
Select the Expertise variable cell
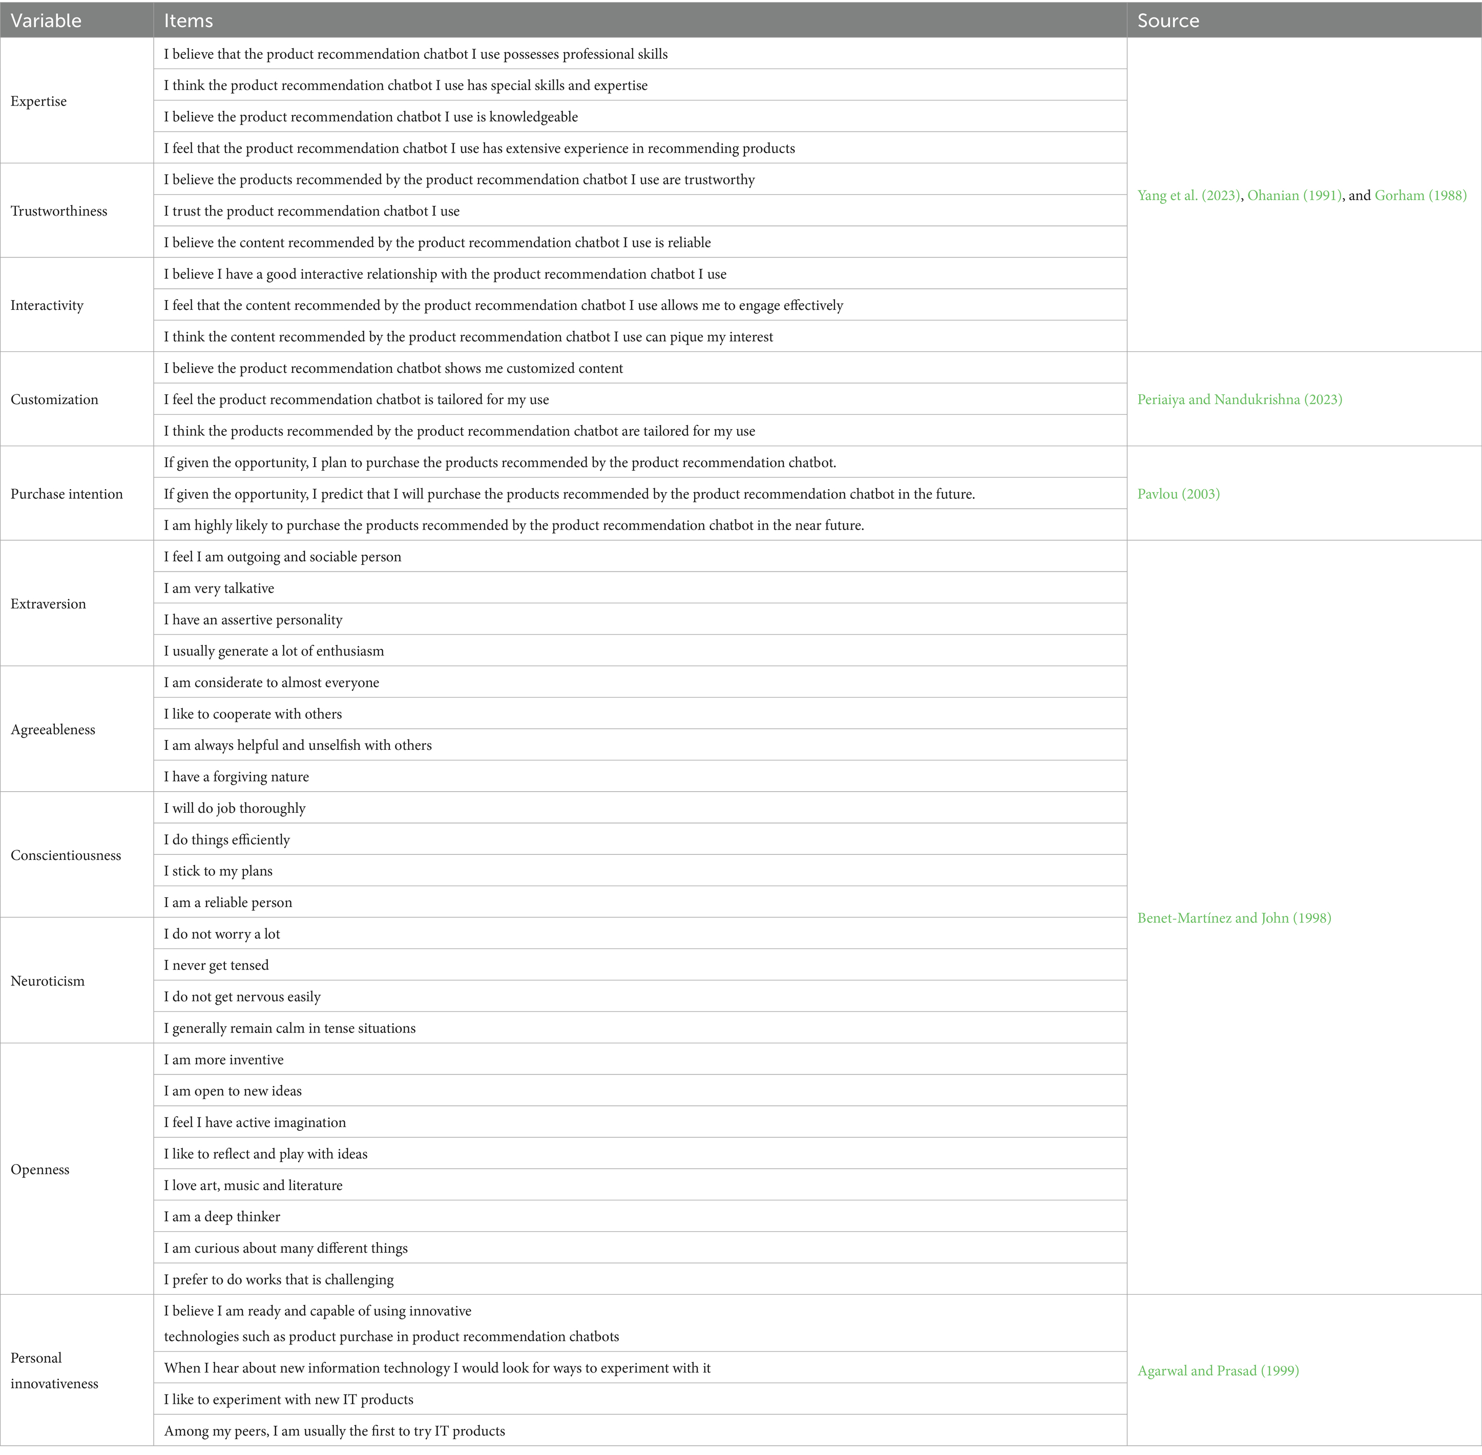click(76, 101)
